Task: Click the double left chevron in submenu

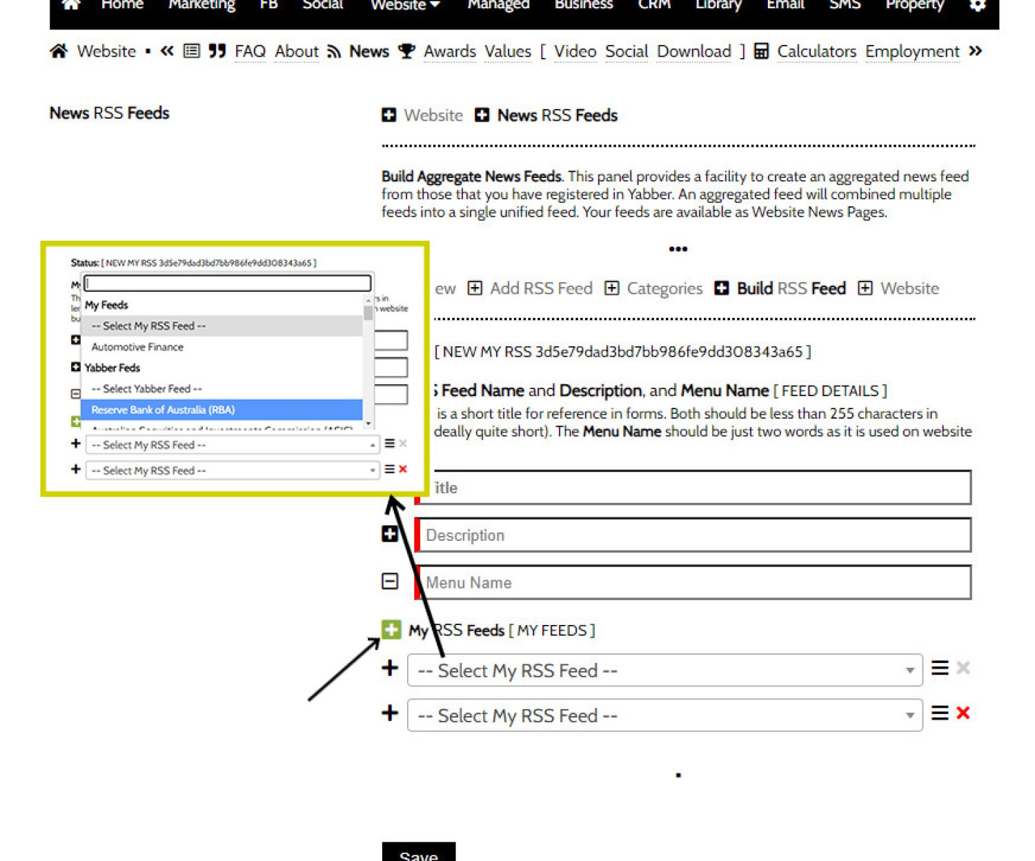Action: [166, 51]
